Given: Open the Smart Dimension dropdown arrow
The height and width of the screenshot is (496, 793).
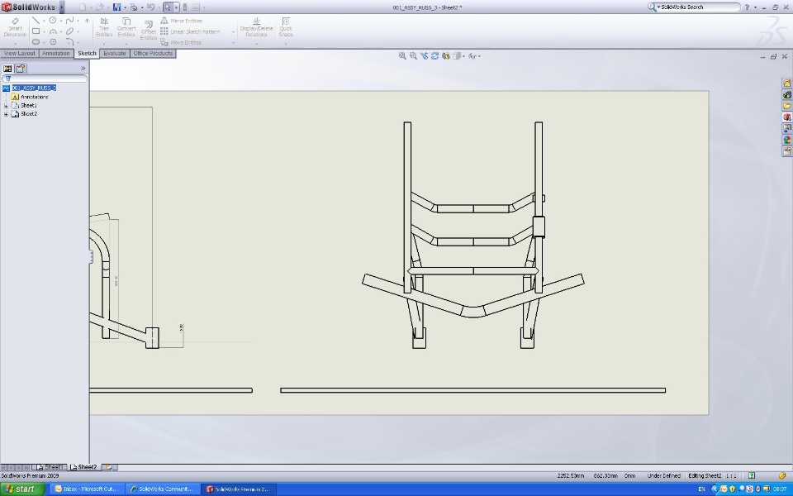Looking at the screenshot, I should tap(15, 44).
